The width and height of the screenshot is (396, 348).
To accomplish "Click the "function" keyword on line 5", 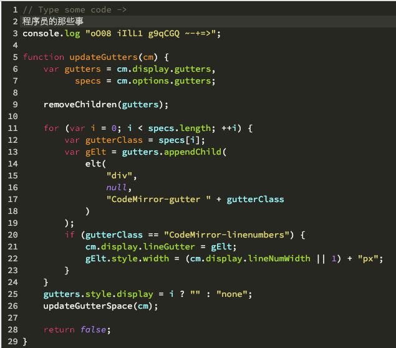I will coord(44,57).
